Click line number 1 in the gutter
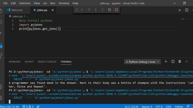193x108 pixels. coord(13,21)
